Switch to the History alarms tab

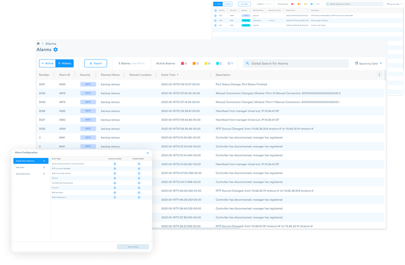65,64
